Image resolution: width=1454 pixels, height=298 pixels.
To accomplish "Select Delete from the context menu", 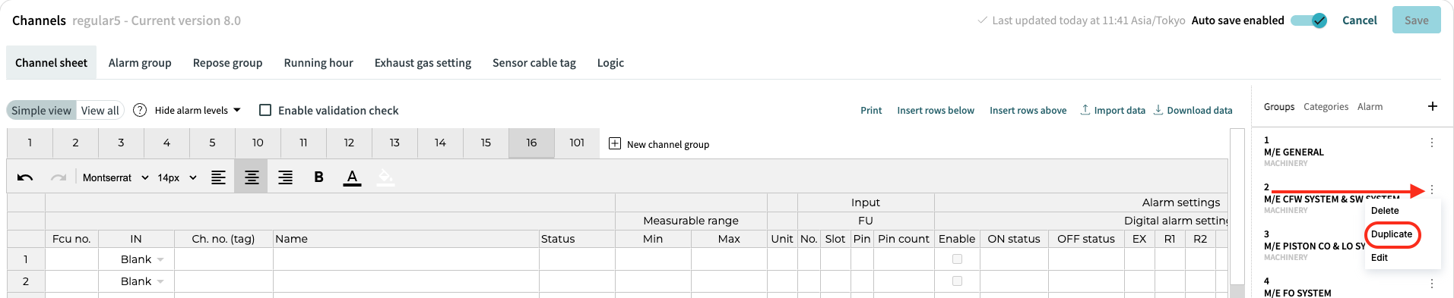I will pyautogui.click(x=1385, y=211).
